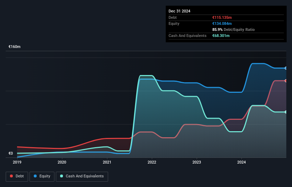292x187 pixels.
Task: Click the 2021 x-axis label
Action: point(107,162)
